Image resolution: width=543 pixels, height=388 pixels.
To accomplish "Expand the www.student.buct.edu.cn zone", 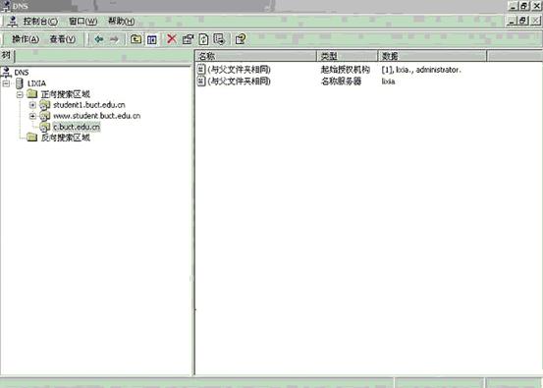I will click(32, 116).
